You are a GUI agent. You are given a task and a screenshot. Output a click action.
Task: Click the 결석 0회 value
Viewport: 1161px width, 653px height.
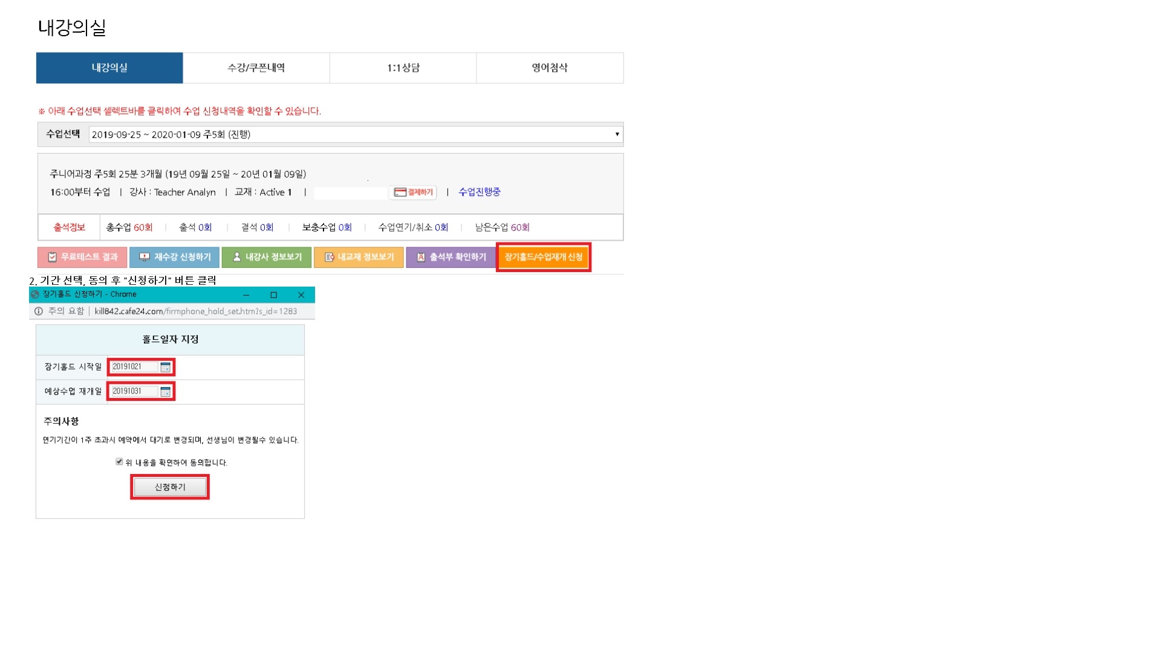(x=258, y=227)
